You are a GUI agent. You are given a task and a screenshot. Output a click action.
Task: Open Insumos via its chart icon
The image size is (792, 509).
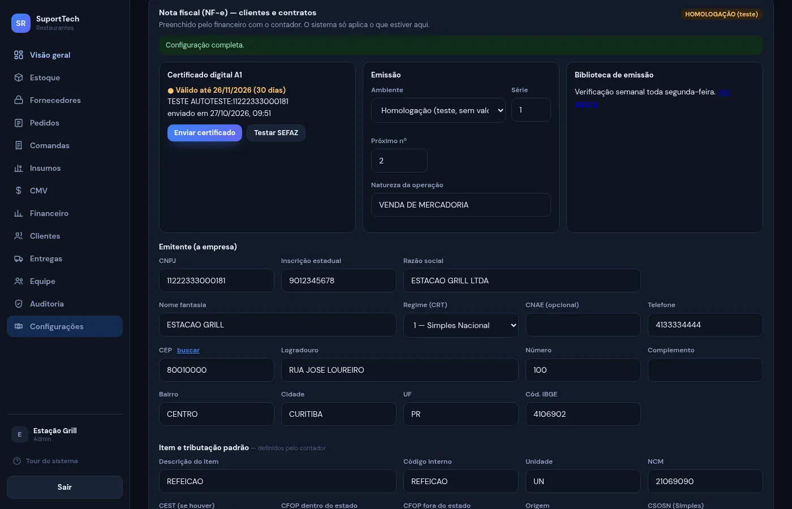pos(19,168)
